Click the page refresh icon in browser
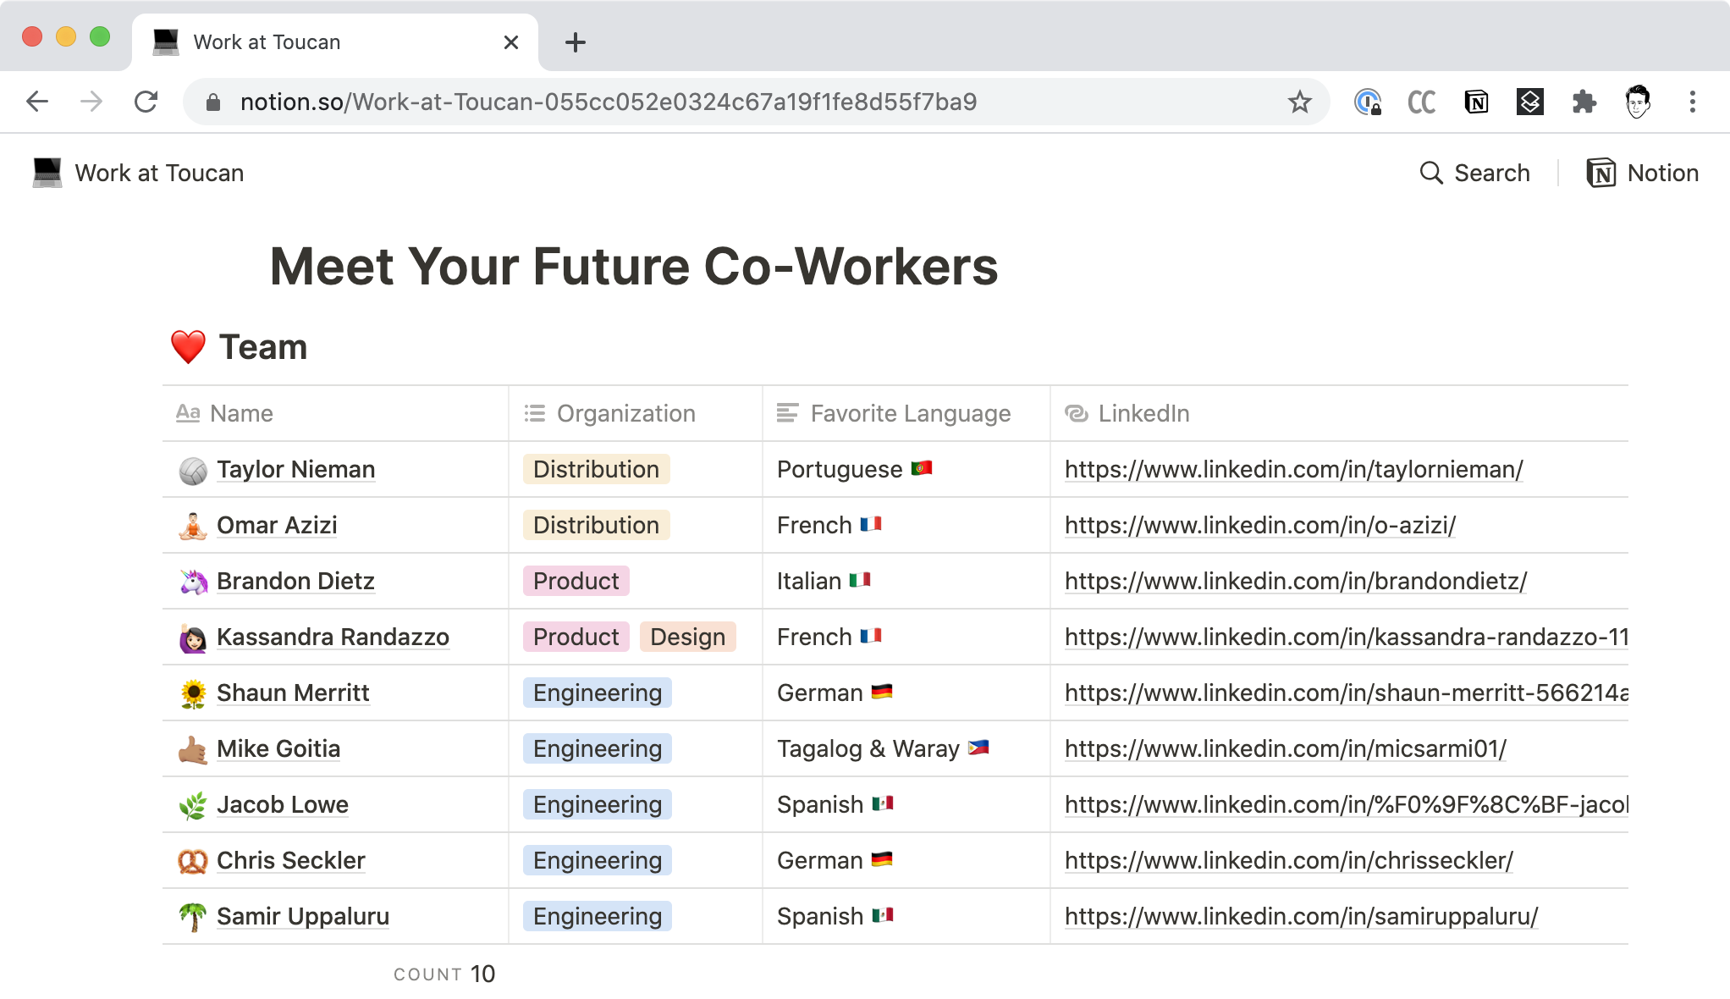1730x999 pixels. 145,102
